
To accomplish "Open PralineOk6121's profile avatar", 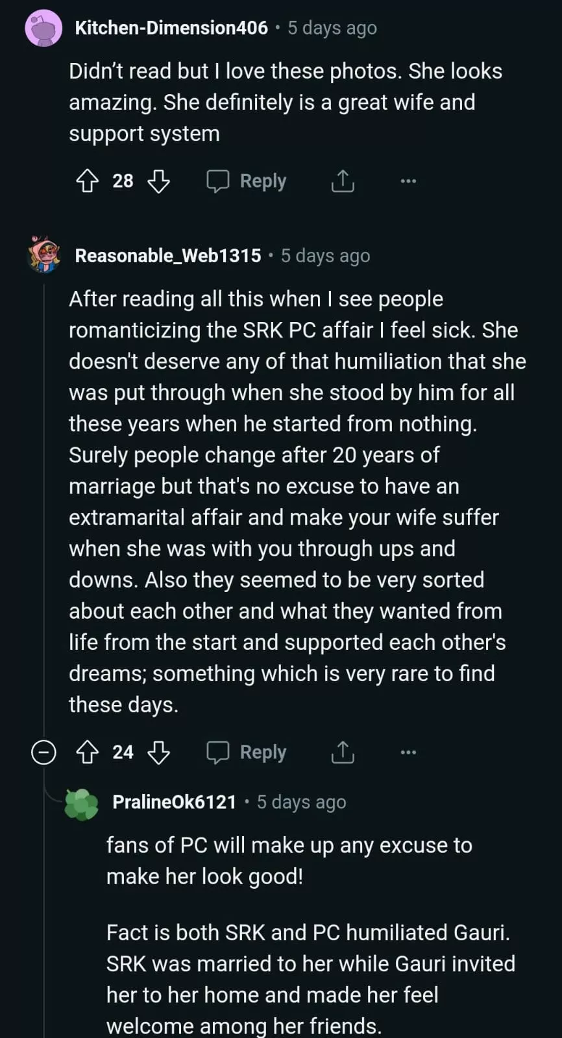I will [82, 804].
